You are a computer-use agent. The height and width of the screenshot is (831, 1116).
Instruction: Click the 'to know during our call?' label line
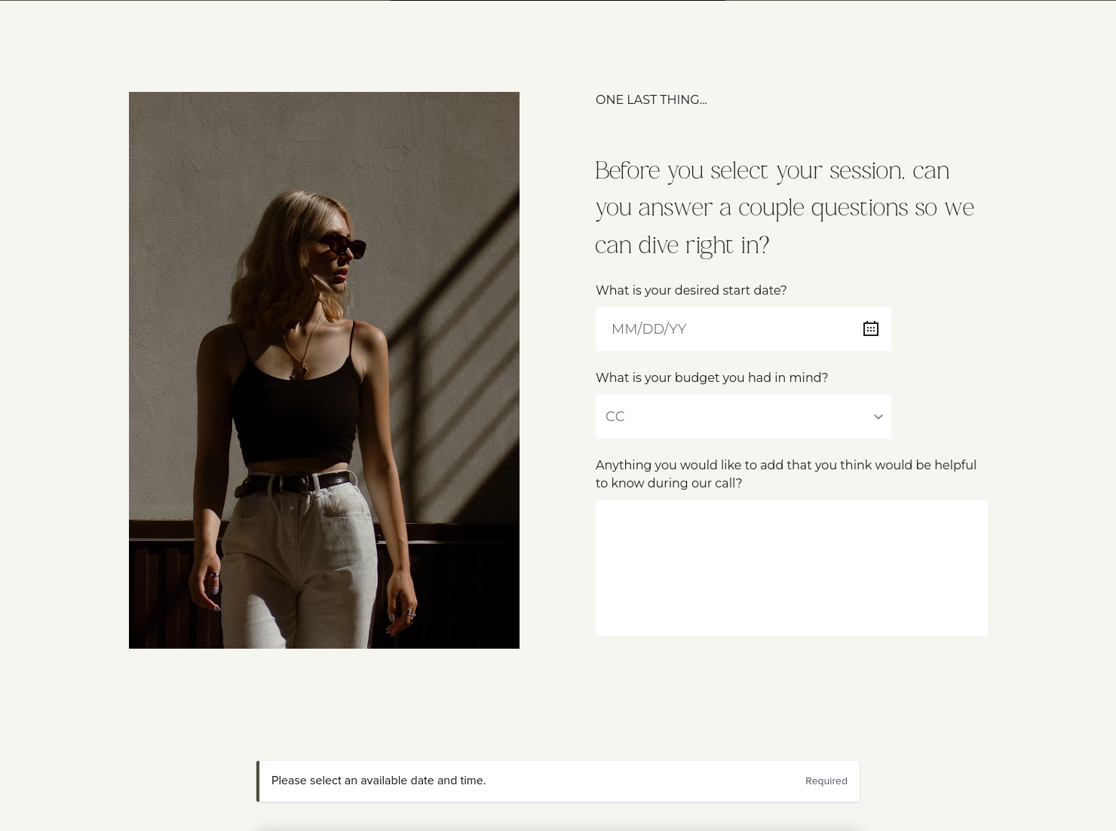(668, 483)
